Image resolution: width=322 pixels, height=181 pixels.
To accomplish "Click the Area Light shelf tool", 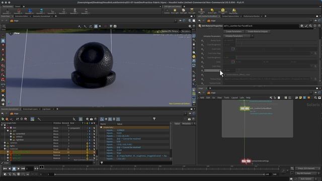I will [192, 11].
